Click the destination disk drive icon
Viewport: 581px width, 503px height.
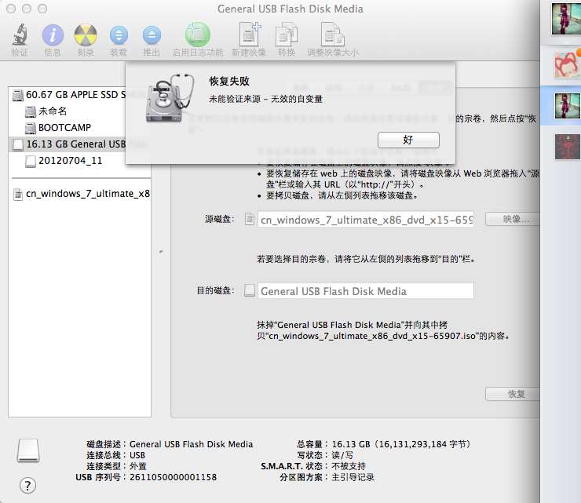[x=250, y=290]
